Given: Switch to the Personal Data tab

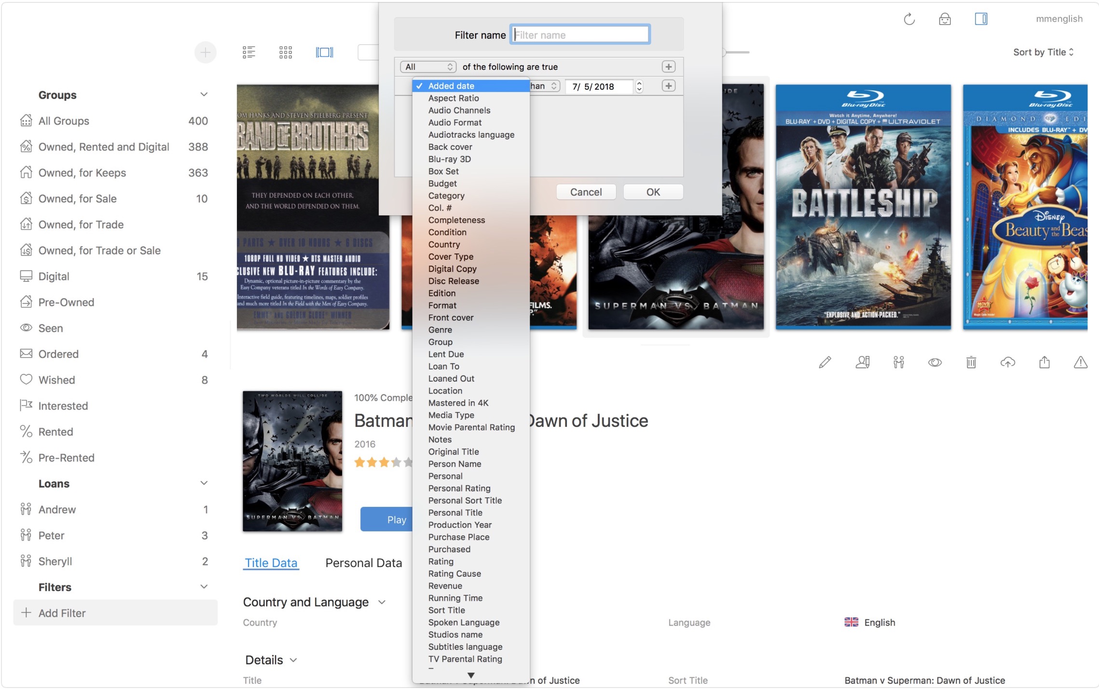Looking at the screenshot, I should point(363,563).
